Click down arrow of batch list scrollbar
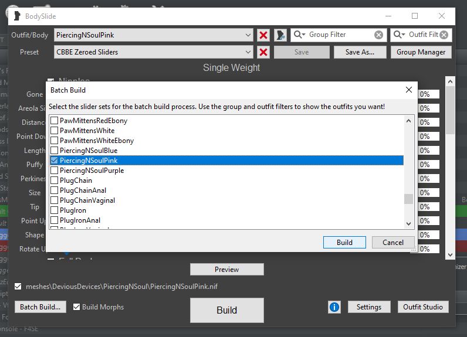Screen dimensions: 467x337 [408, 224]
